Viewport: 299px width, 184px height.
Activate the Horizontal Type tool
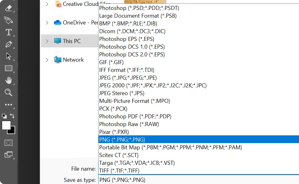coord(8,32)
